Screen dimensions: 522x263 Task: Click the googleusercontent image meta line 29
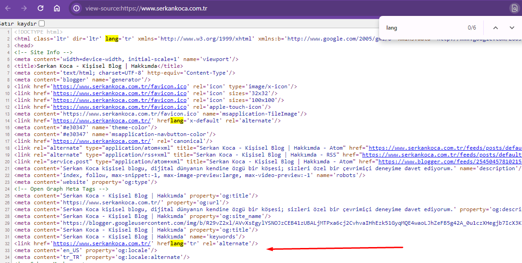pos(268,223)
